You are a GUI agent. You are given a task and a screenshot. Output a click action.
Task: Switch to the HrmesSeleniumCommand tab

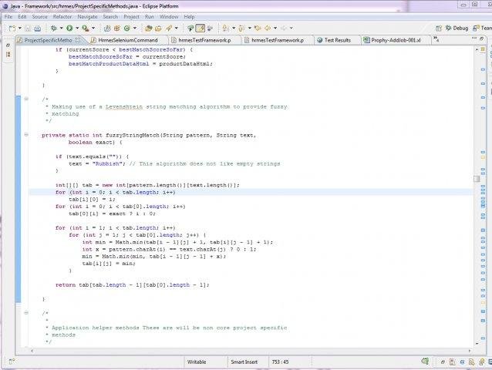pos(127,40)
